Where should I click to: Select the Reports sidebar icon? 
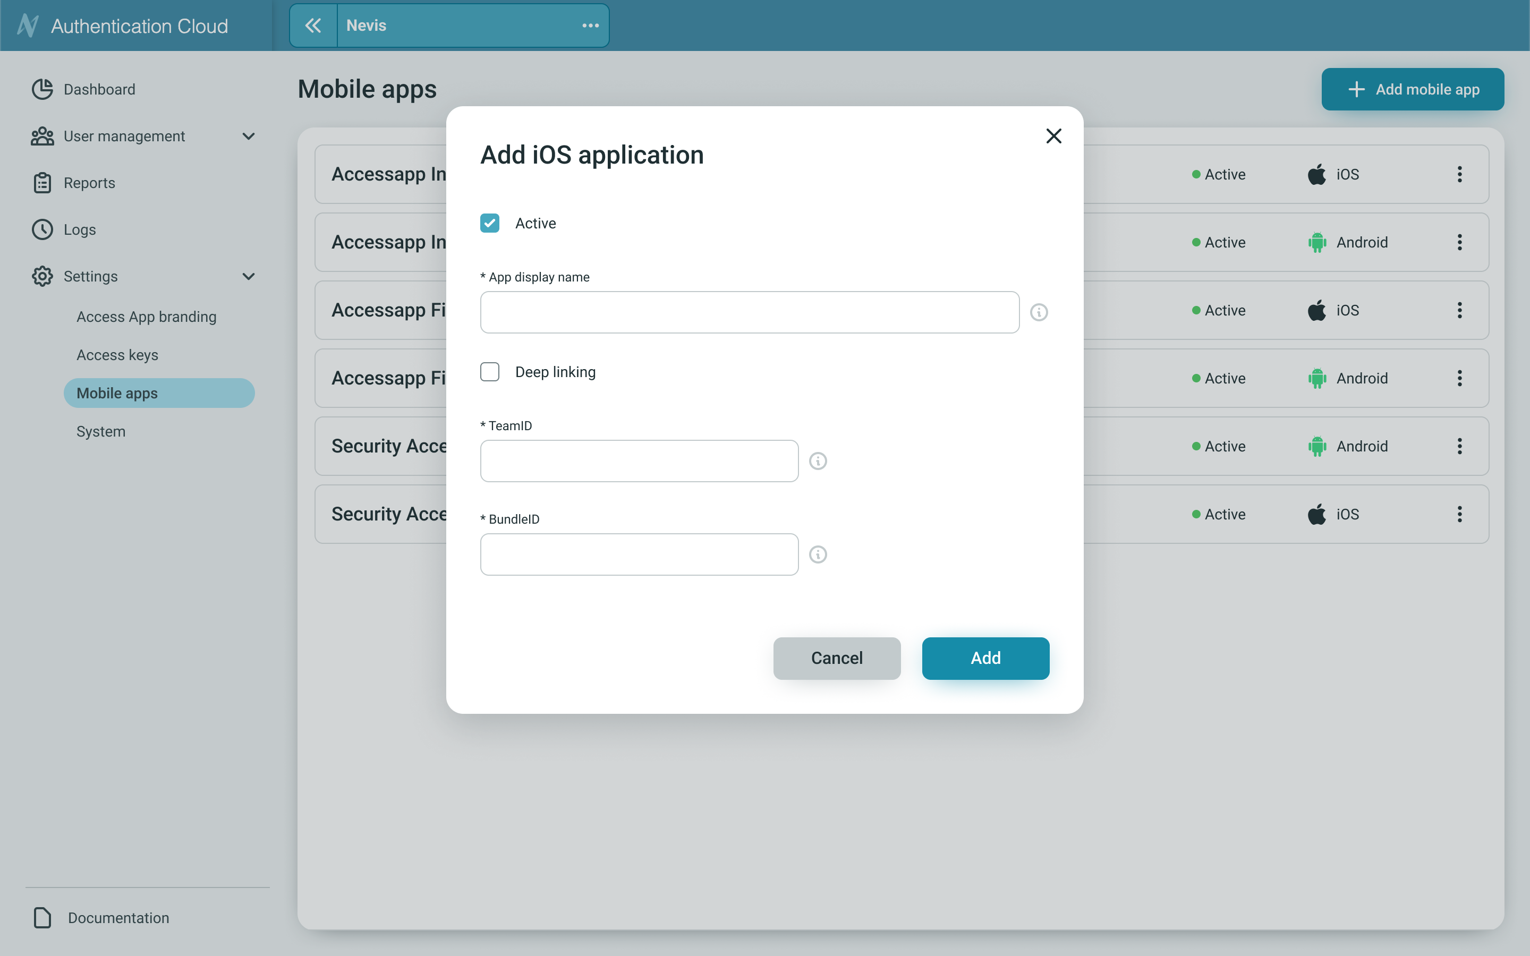pos(42,183)
